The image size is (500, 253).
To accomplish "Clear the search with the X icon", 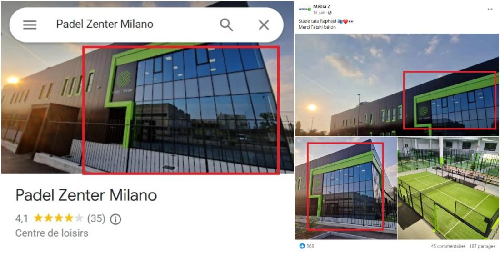I will (264, 25).
